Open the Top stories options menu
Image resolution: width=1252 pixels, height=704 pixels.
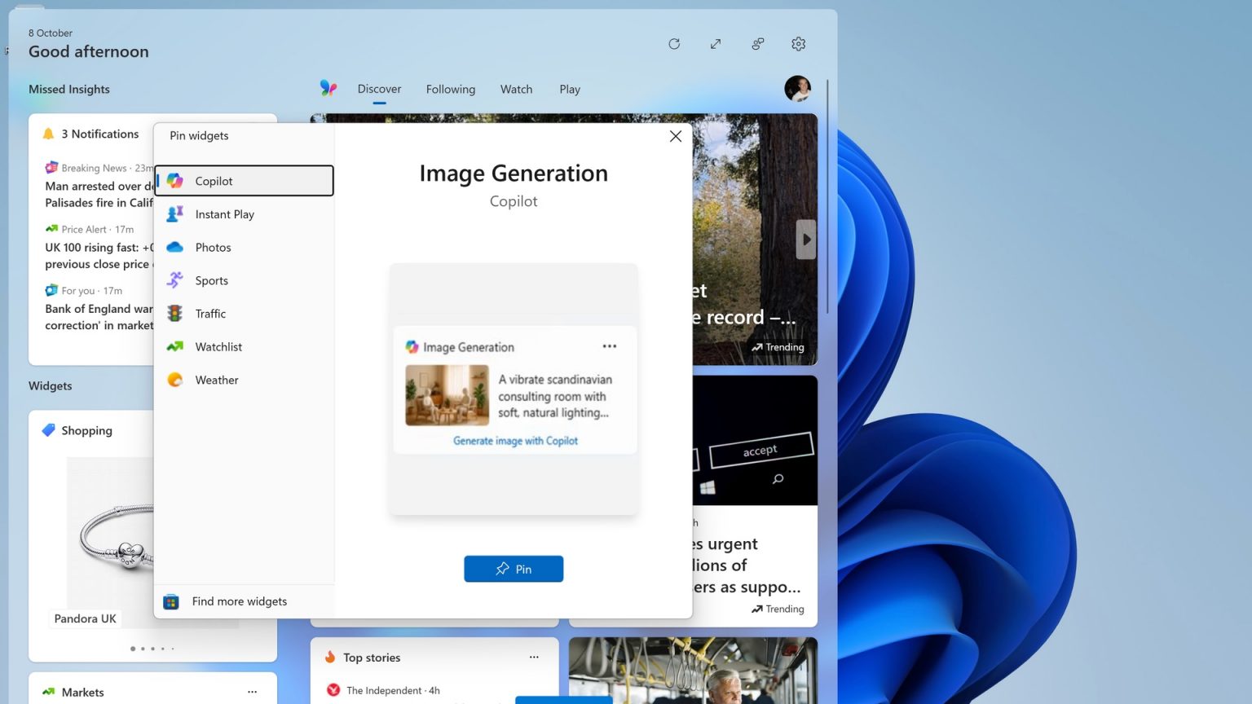534,657
